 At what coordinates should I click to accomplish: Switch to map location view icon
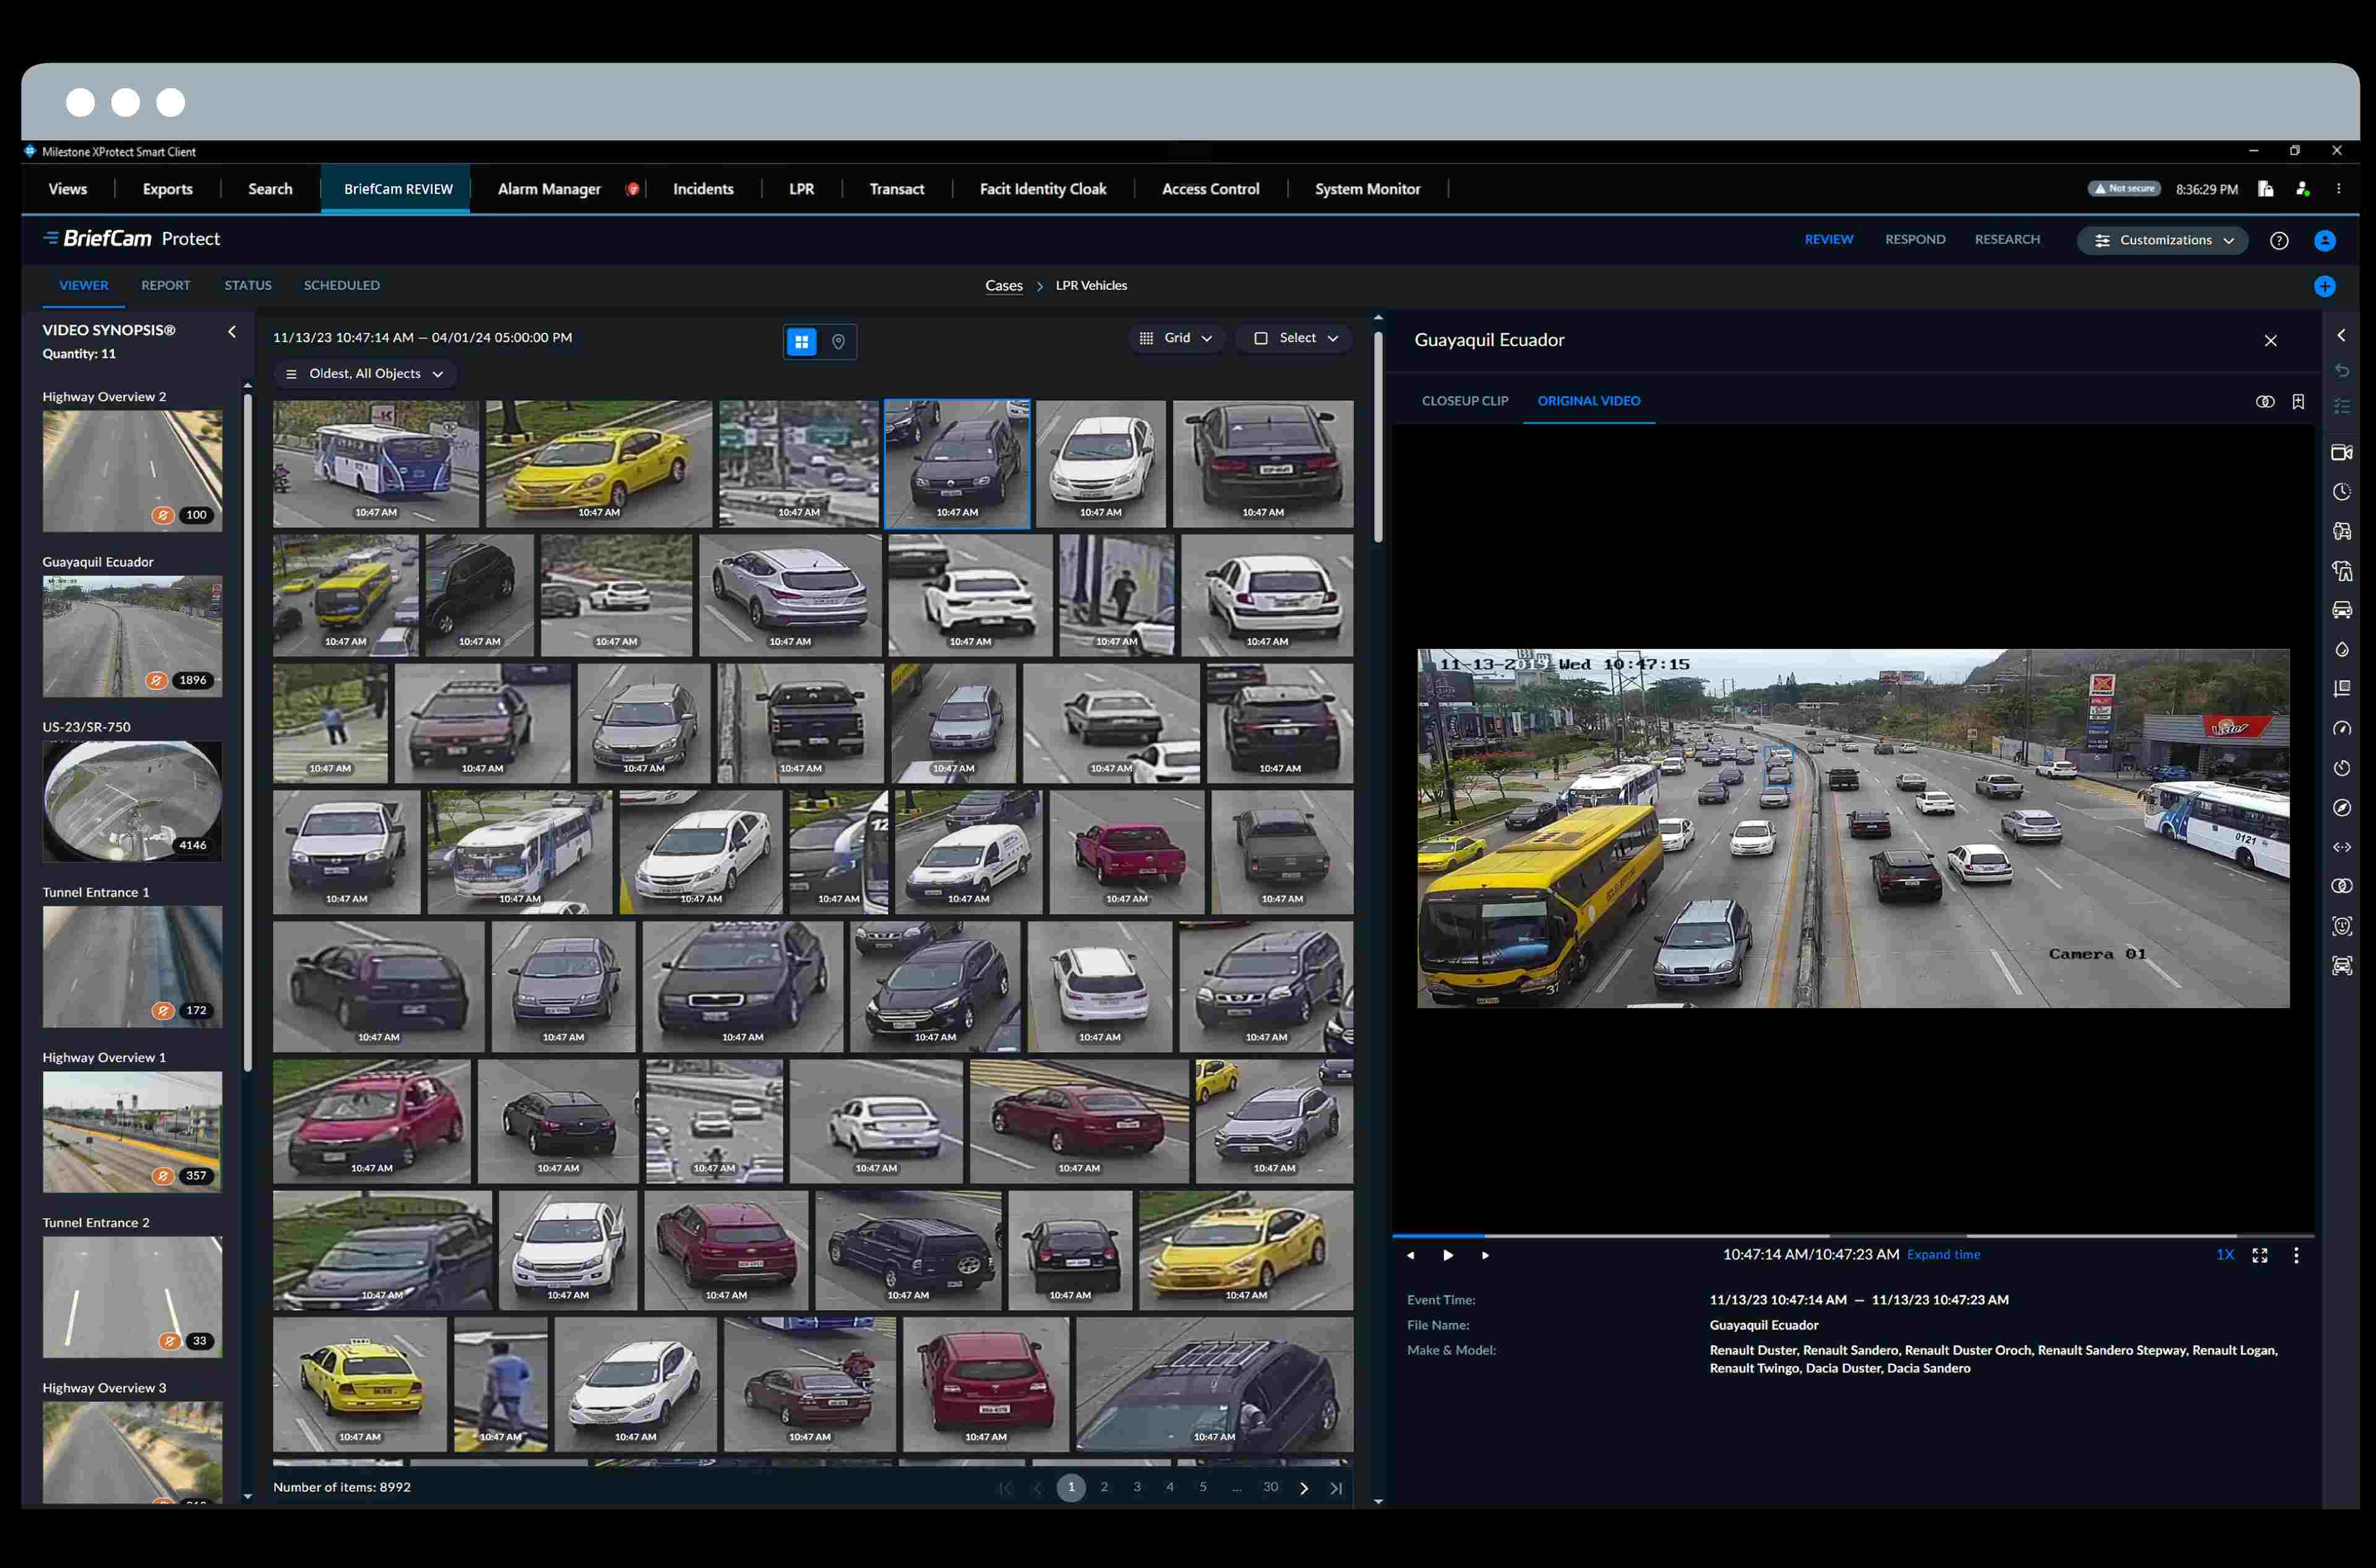point(838,342)
